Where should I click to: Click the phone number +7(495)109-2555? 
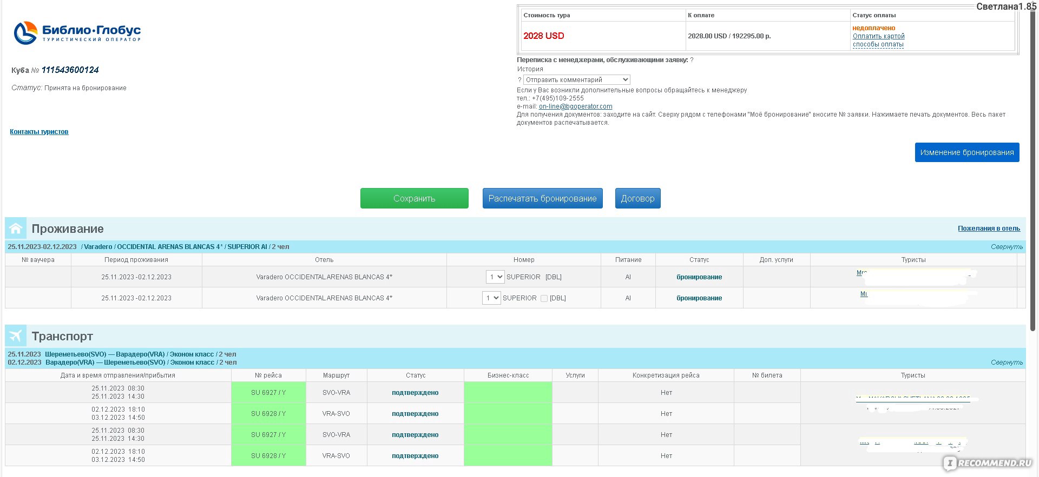(558, 98)
